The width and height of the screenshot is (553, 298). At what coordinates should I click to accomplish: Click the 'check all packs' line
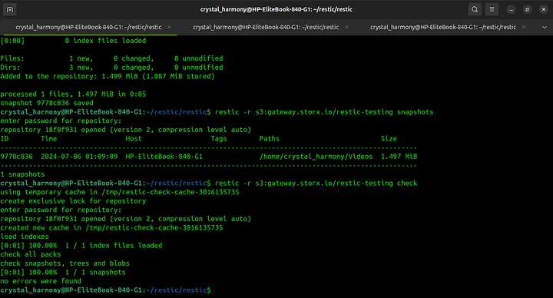click(x=31, y=254)
